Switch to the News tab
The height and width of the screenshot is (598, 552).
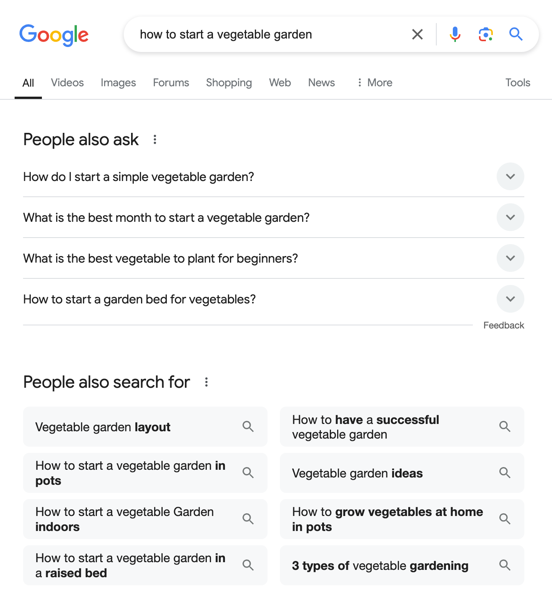point(321,82)
